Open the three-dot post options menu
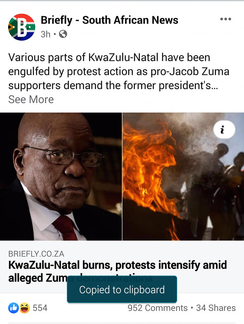Screen dimensions: 244x324 (x=225, y=19)
